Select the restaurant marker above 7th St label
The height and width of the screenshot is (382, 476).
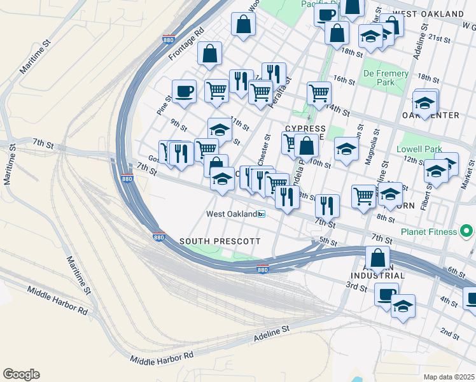(327, 206)
